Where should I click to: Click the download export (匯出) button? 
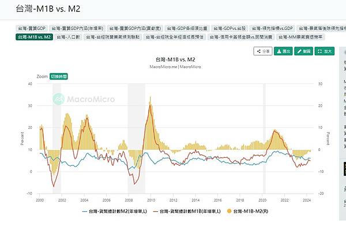pos(283,51)
